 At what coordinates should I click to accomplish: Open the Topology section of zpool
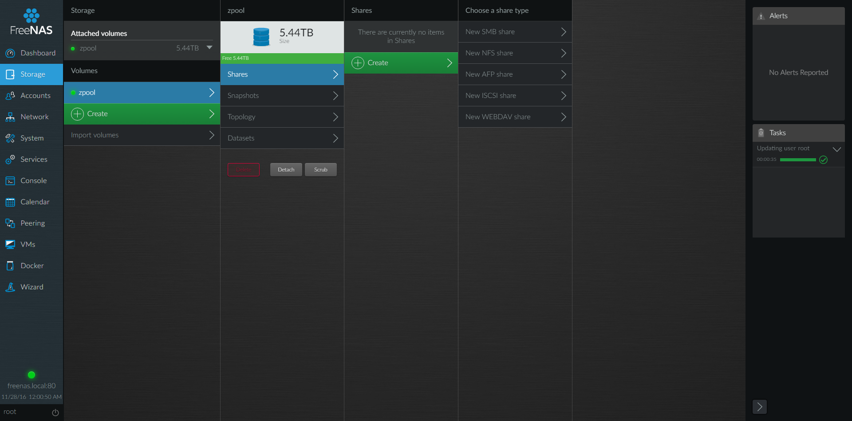coord(282,117)
